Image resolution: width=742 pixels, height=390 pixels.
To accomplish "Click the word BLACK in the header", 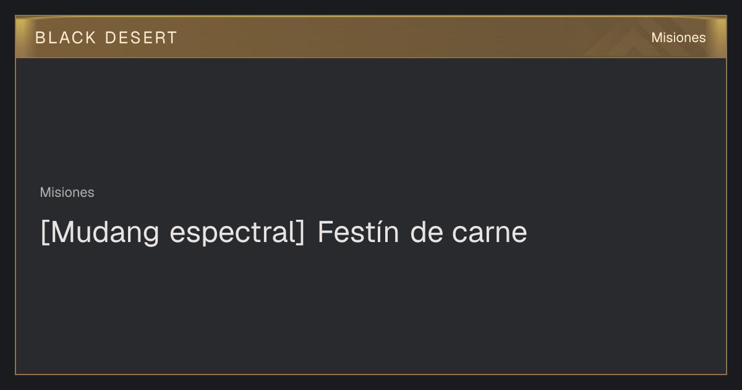I will 66,38.
